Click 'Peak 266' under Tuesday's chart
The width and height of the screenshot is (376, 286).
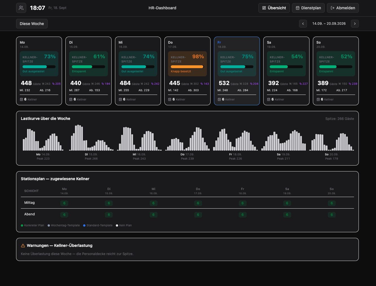(91, 159)
